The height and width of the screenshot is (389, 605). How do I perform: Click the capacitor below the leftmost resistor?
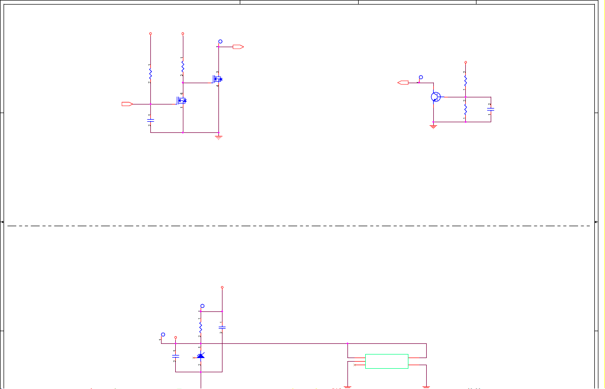click(150, 120)
